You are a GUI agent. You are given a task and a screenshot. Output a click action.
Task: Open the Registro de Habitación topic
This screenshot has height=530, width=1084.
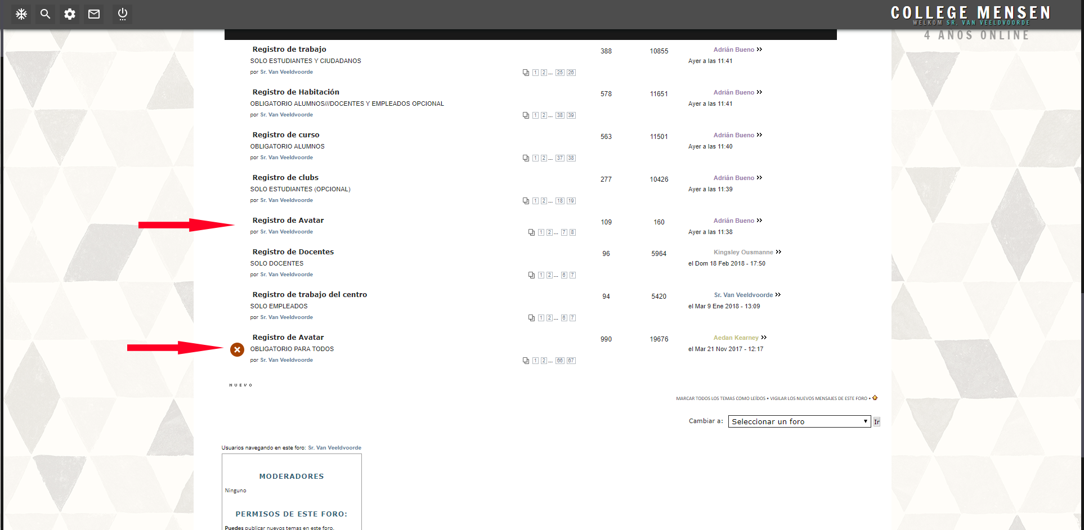[296, 92]
